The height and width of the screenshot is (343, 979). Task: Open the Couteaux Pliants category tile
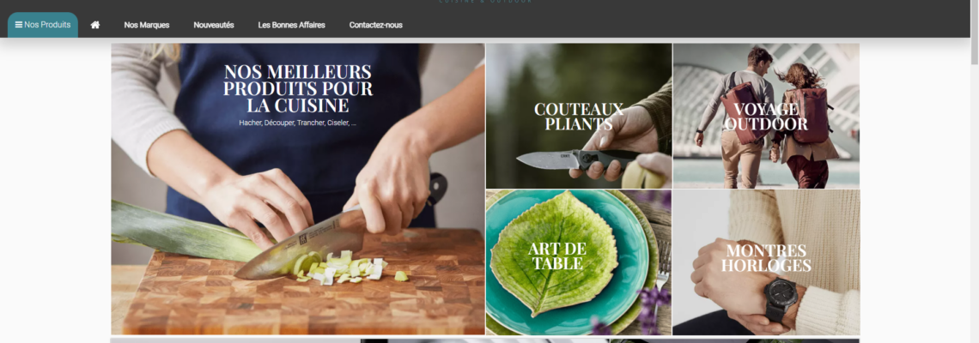tap(579, 116)
